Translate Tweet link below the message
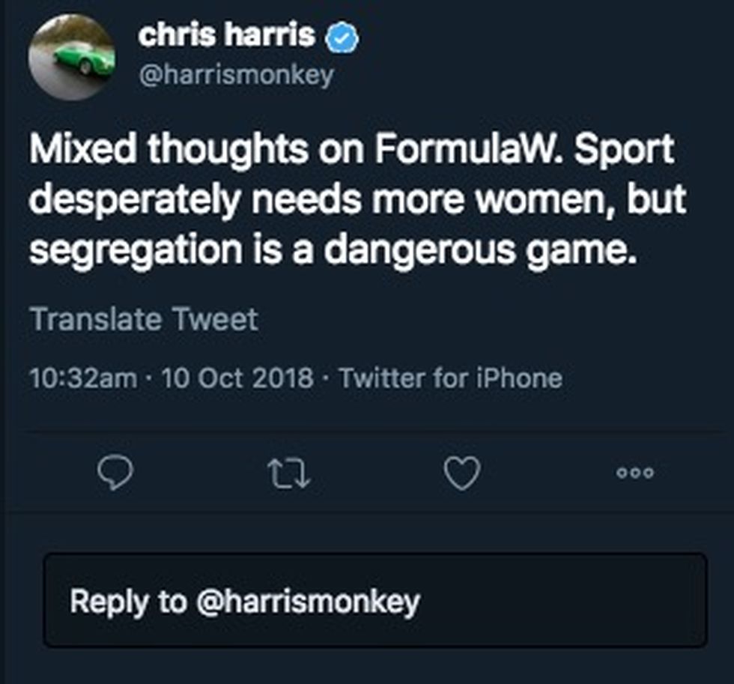The image size is (734, 684). pyautogui.click(x=144, y=319)
